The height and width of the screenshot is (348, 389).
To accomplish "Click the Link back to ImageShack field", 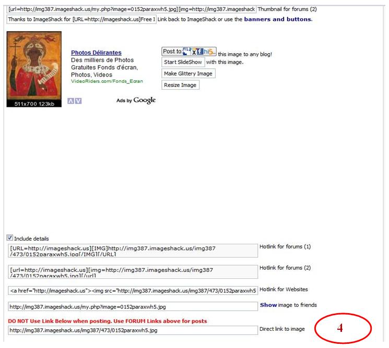I will point(81,19).
